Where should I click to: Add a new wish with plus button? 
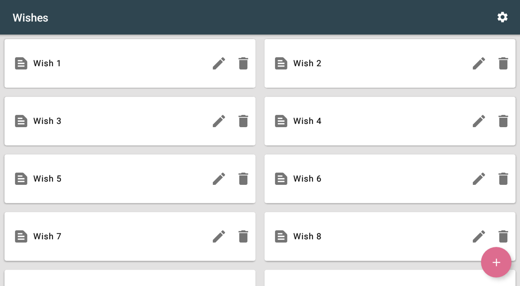[x=496, y=262]
